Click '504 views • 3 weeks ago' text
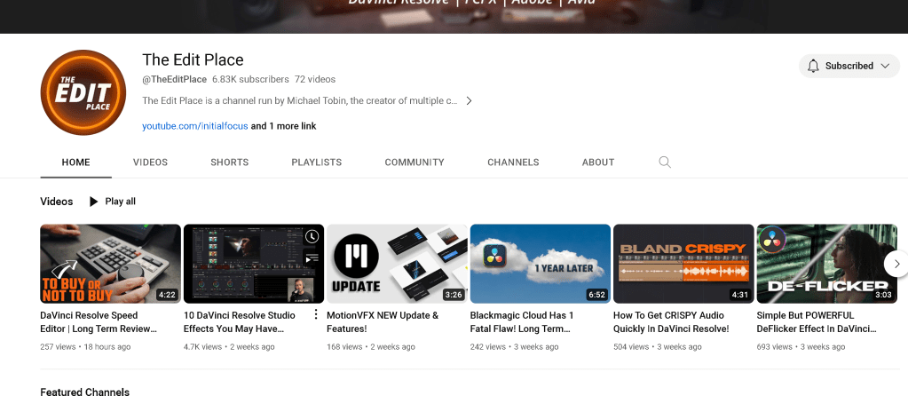This screenshot has width=908, height=396. pos(658,347)
